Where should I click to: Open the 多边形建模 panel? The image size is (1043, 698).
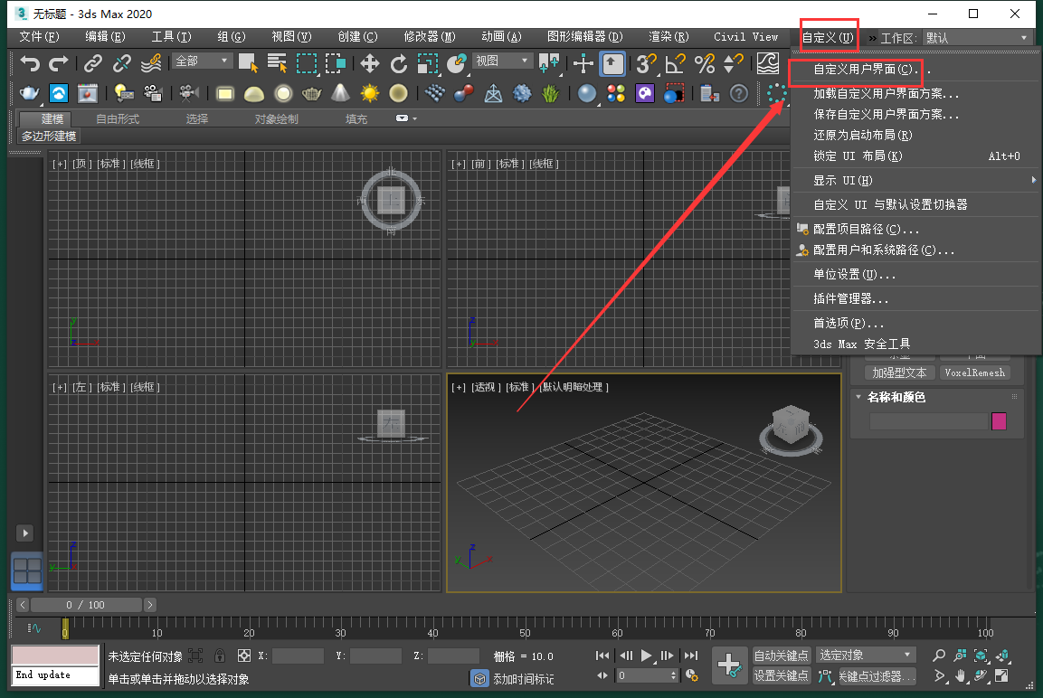pyautogui.click(x=49, y=137)
